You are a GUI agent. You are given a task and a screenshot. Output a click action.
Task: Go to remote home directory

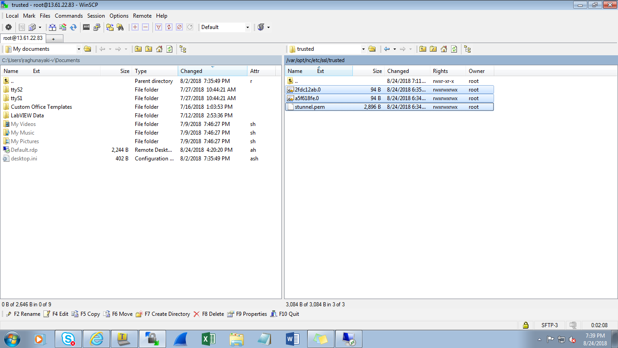444,49
